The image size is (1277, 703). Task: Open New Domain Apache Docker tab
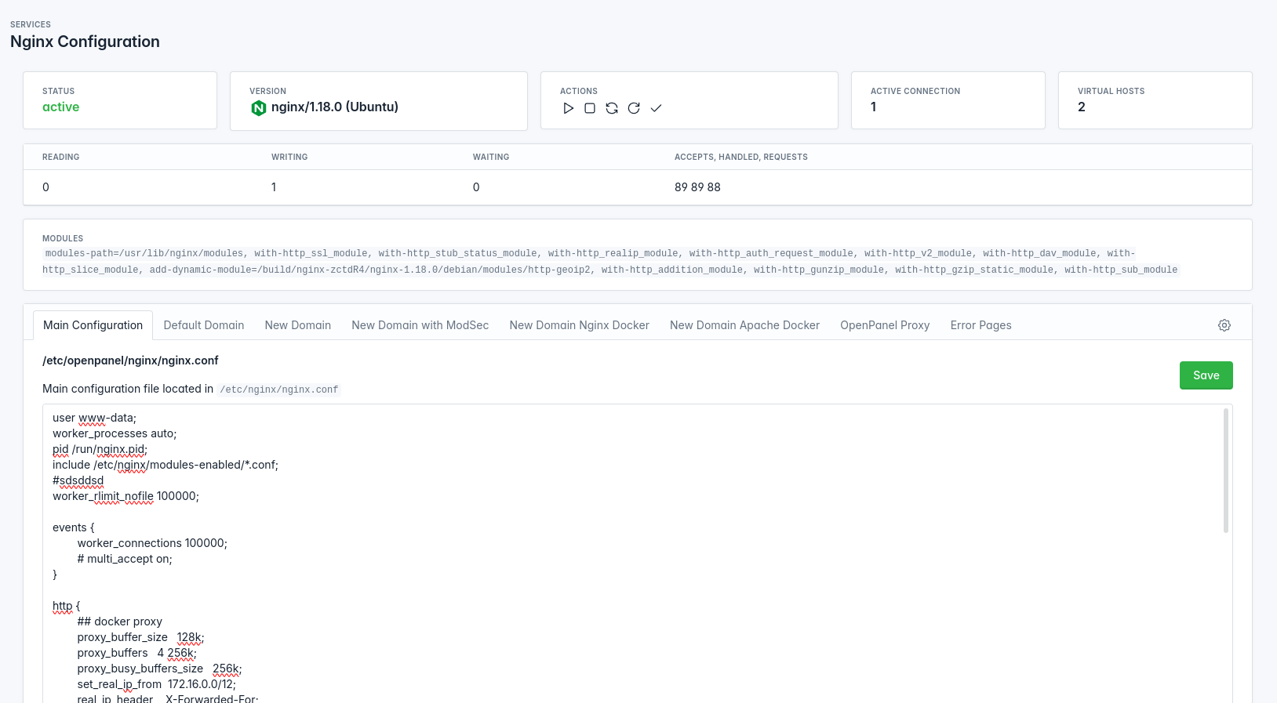pos(744,325)
